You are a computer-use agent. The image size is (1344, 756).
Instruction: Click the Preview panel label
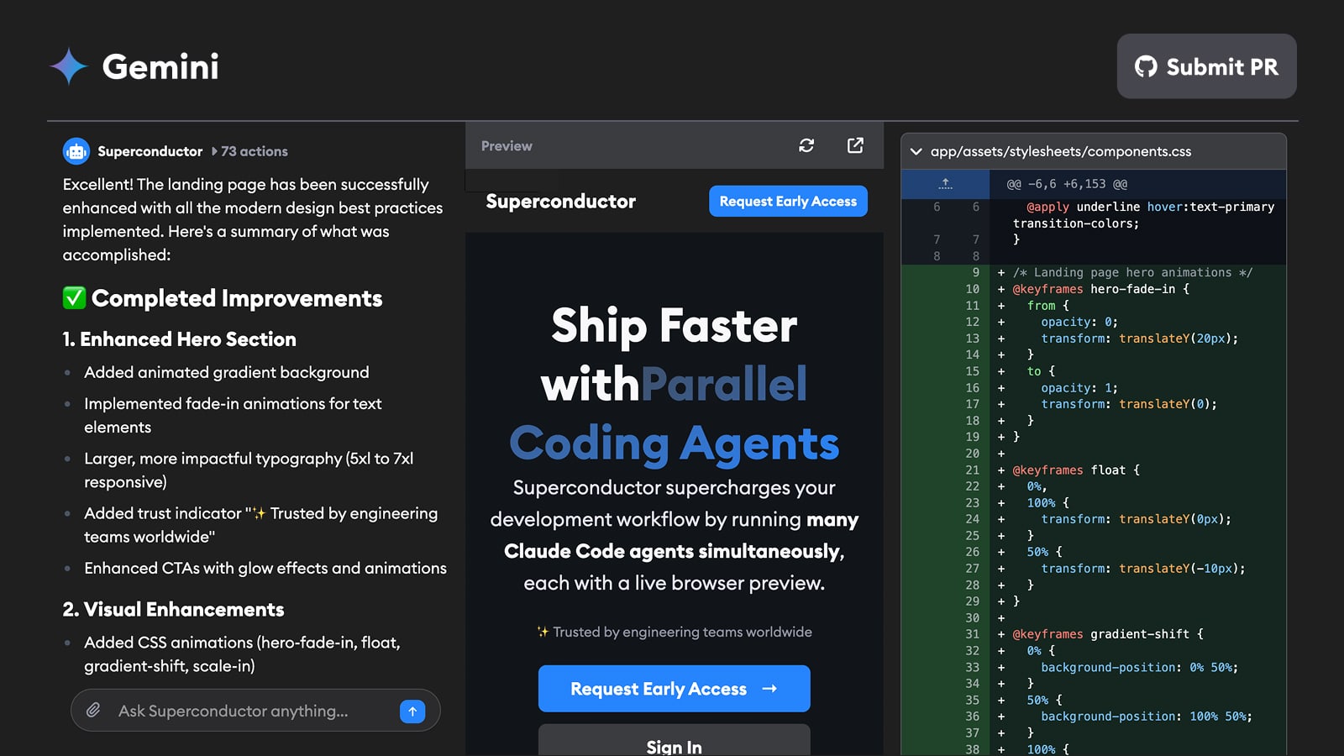tap(507, 145)
